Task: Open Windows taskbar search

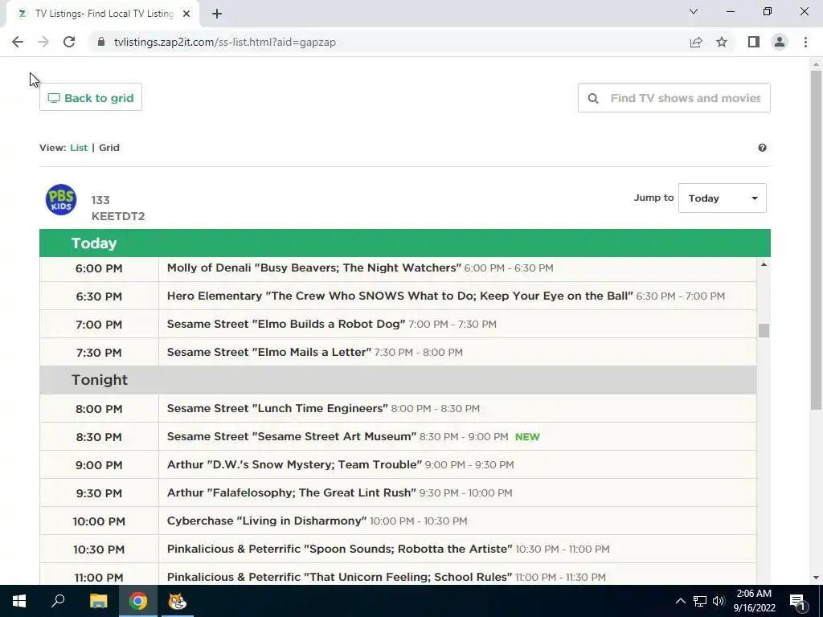Action: pyautogui.click(x=58, y=601)
